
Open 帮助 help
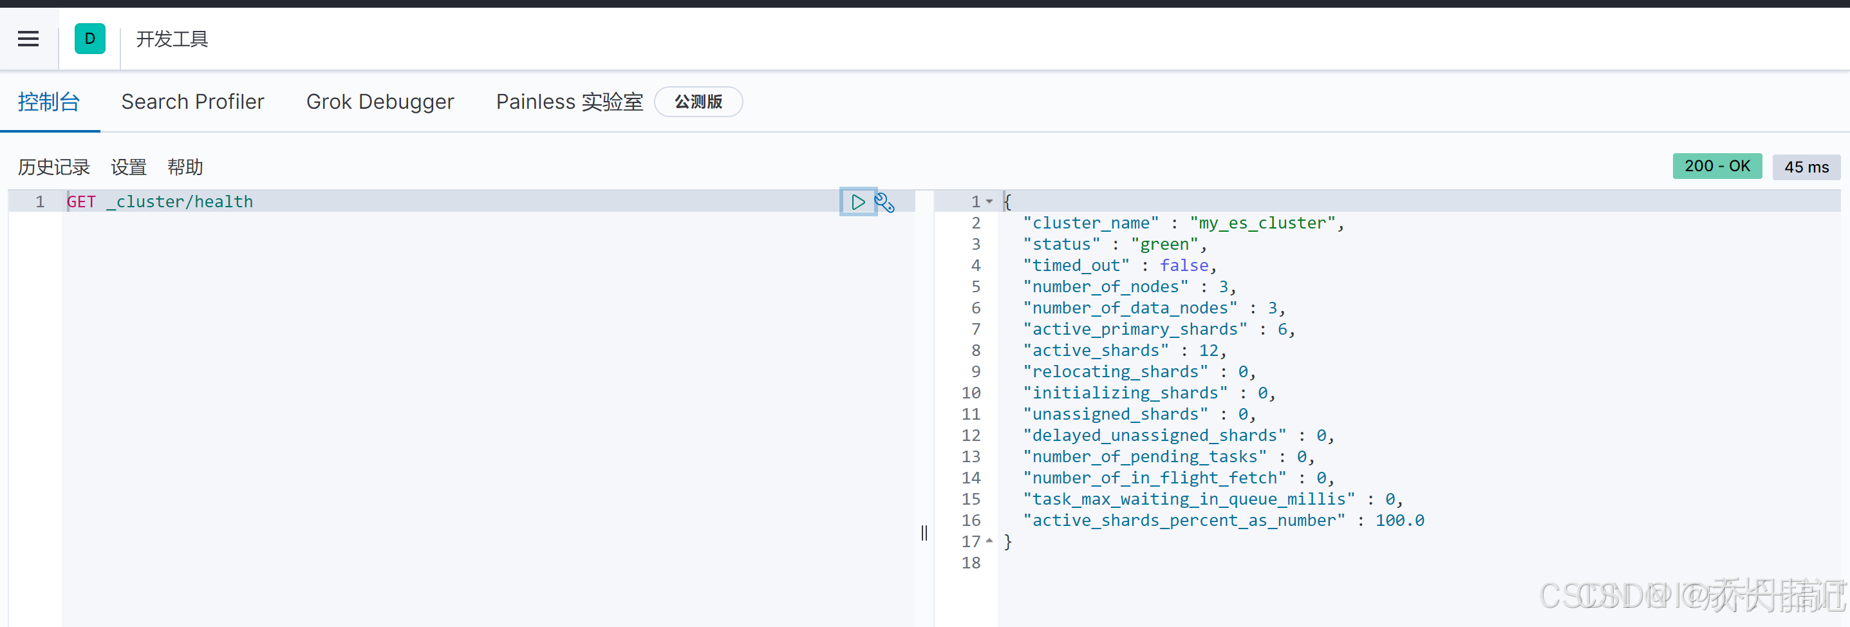(x=185, y=167)
